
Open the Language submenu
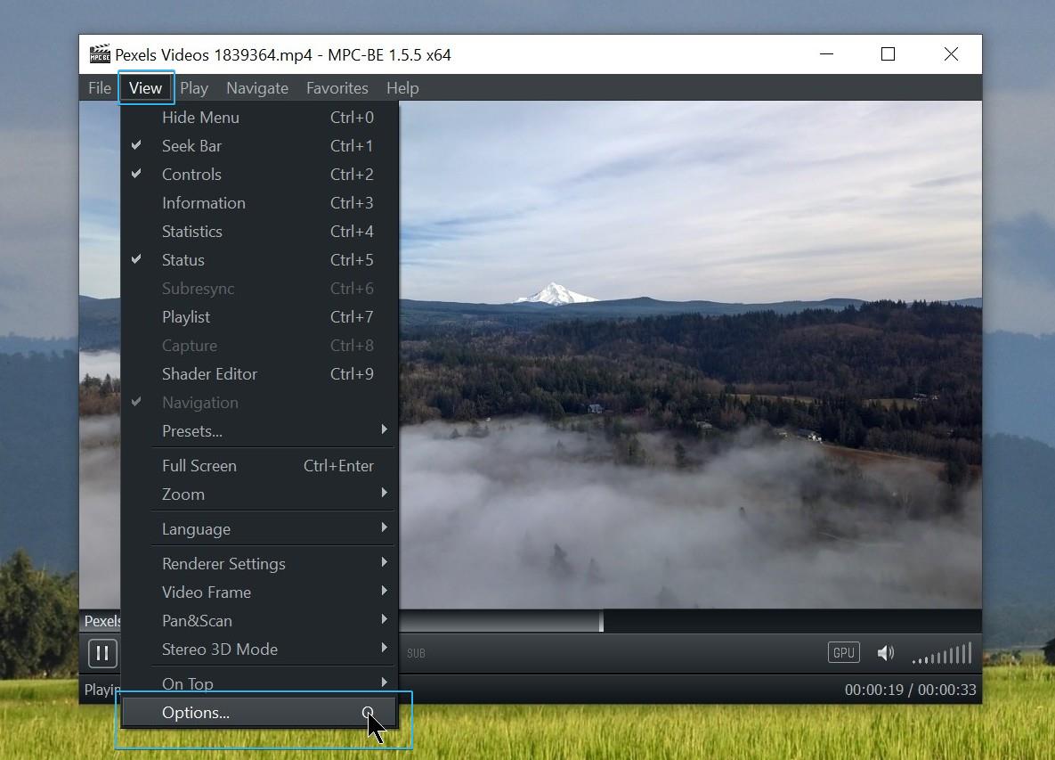coord(196,528)
